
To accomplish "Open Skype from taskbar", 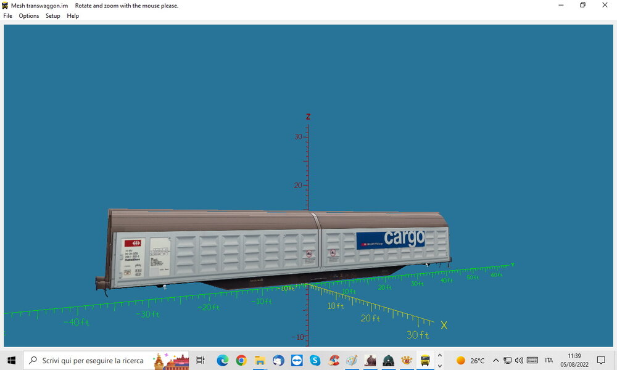I will [315, 360].
